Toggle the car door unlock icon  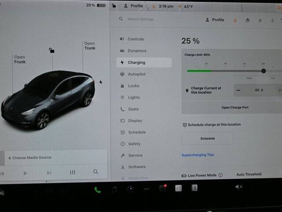point(52,50)
